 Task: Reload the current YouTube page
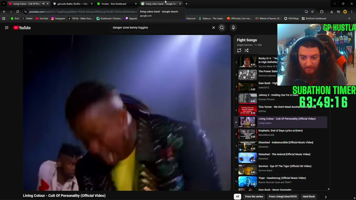18,12
